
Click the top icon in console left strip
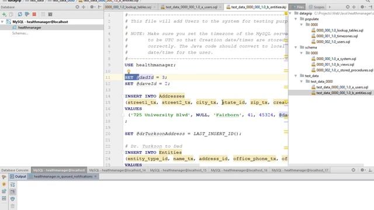(4, 177)
